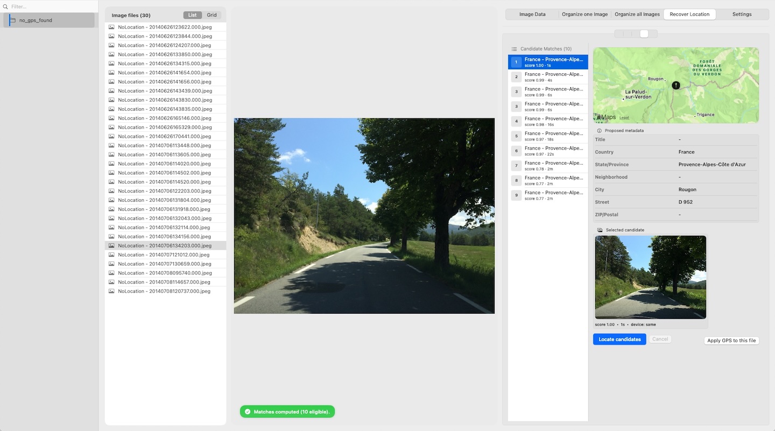Click the photo icon beside Selected candidate

pyautogui.click(x=600, y=230)
